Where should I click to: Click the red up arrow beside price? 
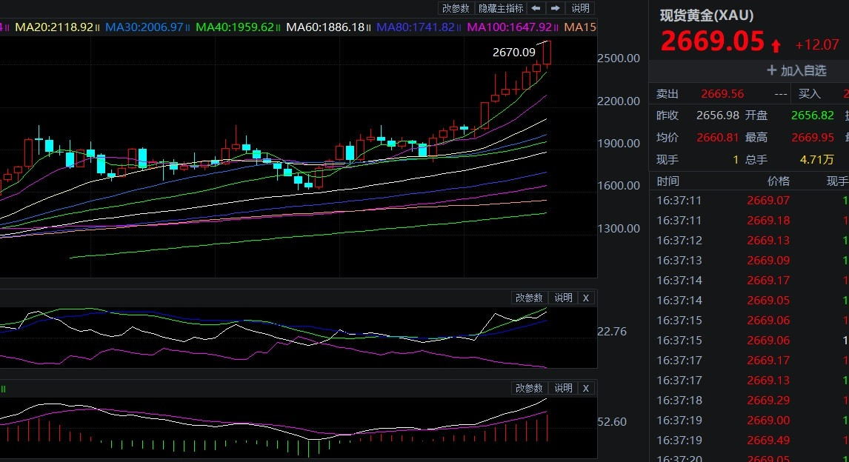click(x=776, y=46)
